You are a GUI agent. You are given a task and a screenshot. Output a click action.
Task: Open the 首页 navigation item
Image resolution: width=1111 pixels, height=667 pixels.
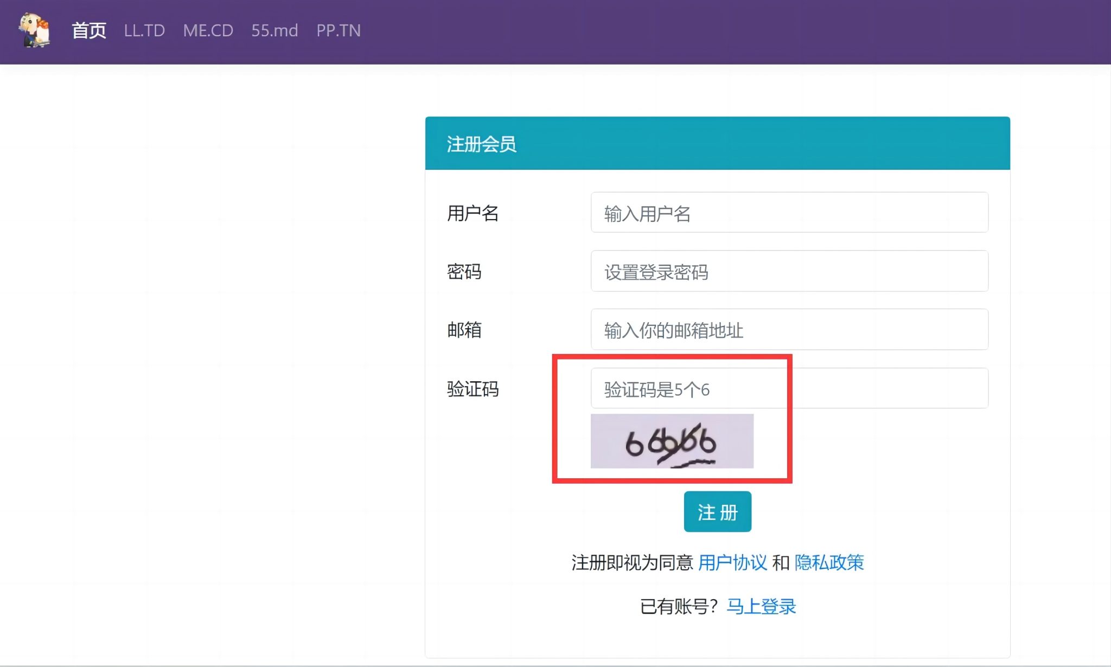coord(90,31)
